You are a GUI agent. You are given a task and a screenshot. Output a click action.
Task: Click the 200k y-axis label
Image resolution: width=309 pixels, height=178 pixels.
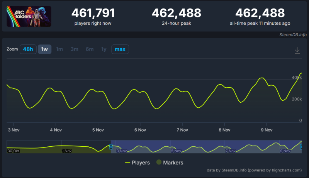point(297,99)
